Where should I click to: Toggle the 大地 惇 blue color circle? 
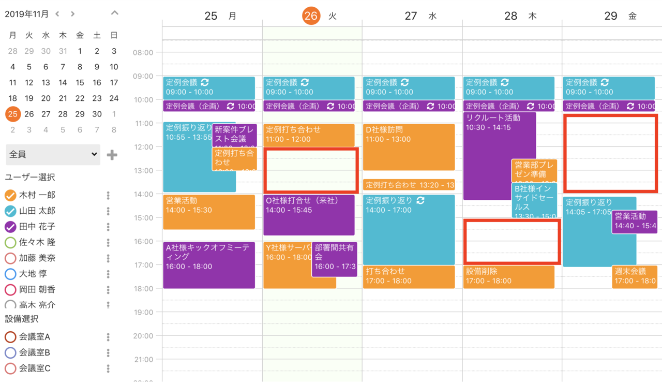10,274
